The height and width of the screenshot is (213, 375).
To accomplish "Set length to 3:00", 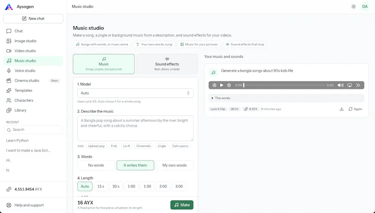I will point(179,186).
